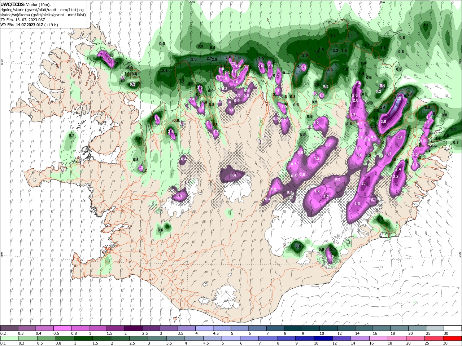462x346 pixels.
Task: Click the '(+19 h)' forecast offset text
Action: click(x=51, y=25)
